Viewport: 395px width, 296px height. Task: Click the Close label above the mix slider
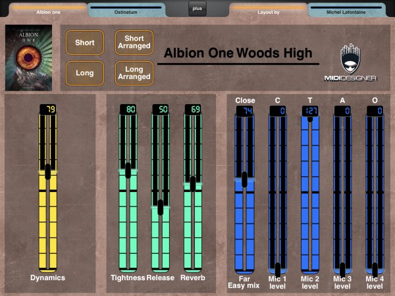245,101
